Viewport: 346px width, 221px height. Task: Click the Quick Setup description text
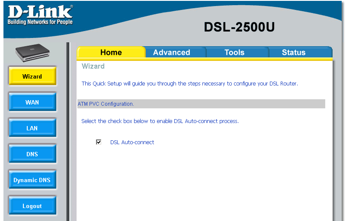[x=190, y=84]
